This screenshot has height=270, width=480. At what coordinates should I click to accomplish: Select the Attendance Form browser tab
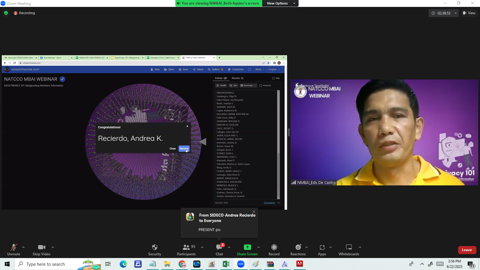click(163, 58)
